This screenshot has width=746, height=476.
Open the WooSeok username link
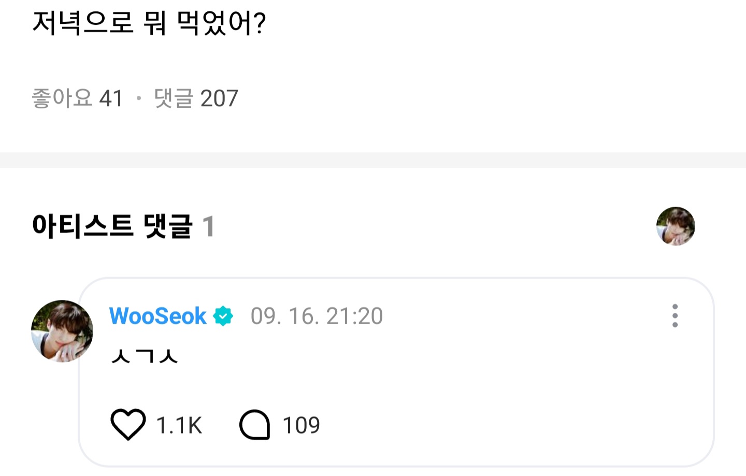pyautogui.click(x=157, y=316)
